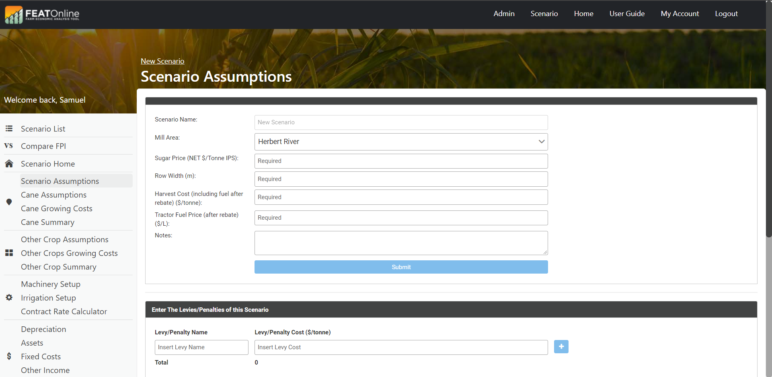Open My Account from the top bar
772x377 pixels.
(680, 14)
